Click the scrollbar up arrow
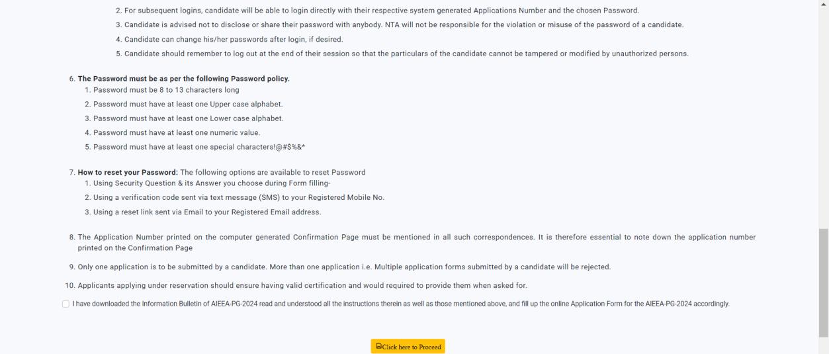 click(823, 4)
